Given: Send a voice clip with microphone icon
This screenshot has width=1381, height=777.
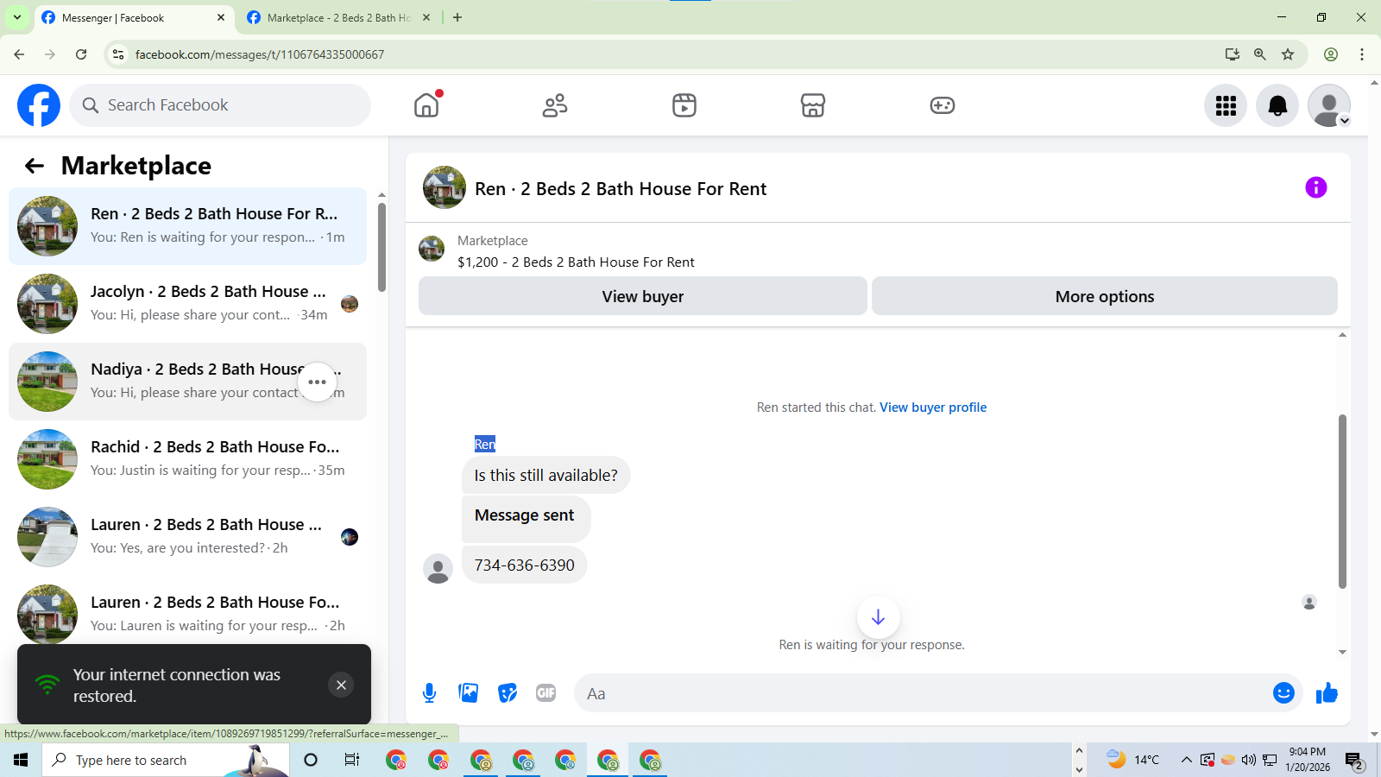Looking at the screenshot, I should coord(429,693).
